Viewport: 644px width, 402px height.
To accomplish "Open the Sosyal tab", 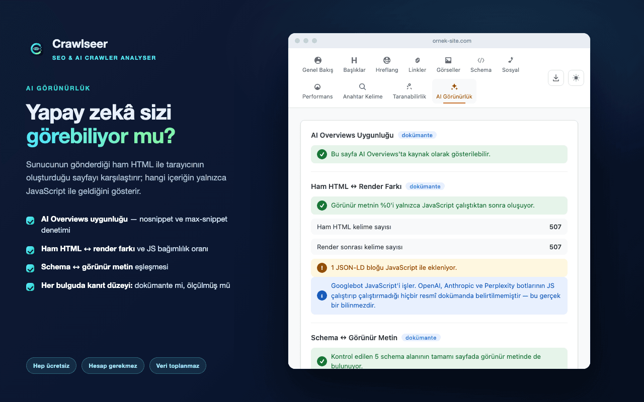I will click(x=511, y=65).
